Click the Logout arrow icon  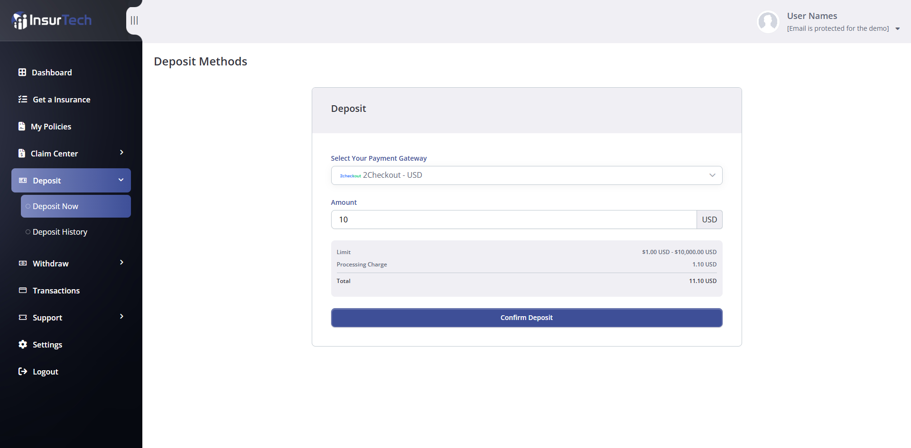point(23,371)
